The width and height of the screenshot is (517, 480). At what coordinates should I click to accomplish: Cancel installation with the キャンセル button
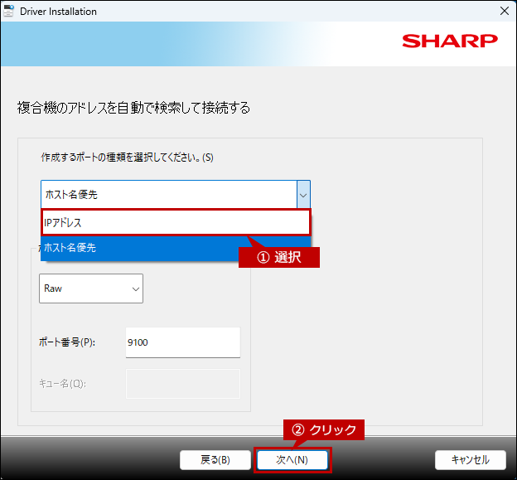[470, 459]
